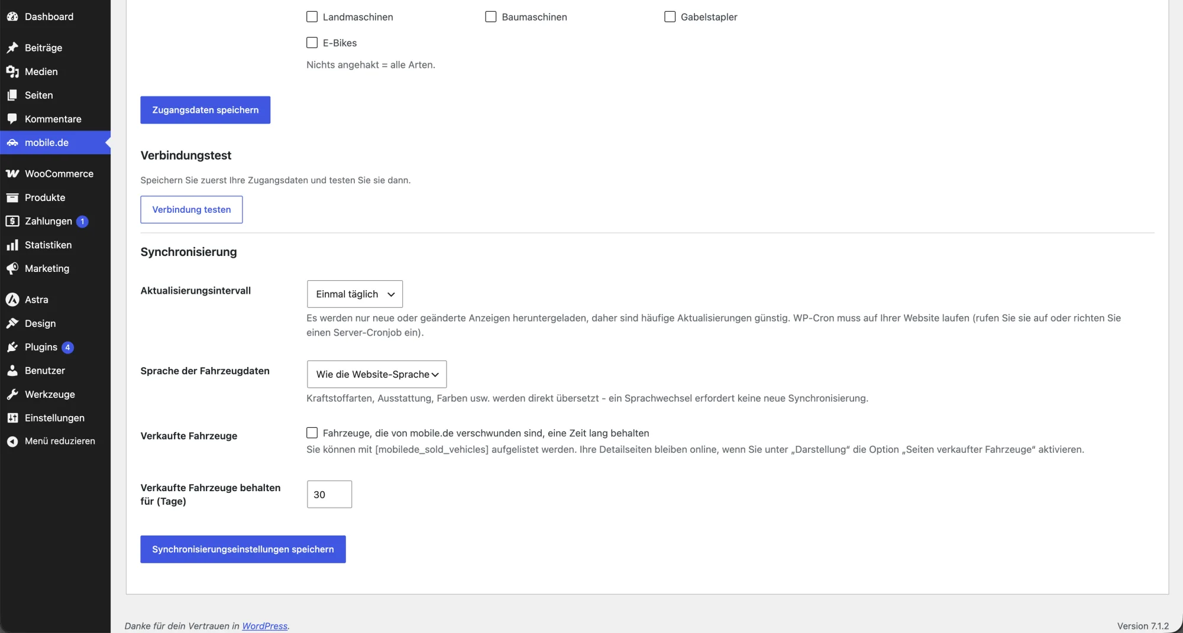The image size is (1183, 633).
Task: Click the Produkte archive box icon
Action: (12, 197)
